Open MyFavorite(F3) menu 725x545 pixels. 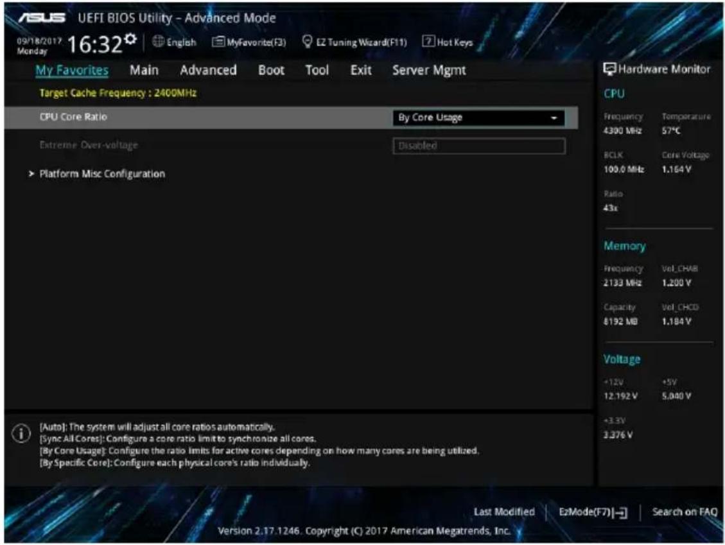256,42
